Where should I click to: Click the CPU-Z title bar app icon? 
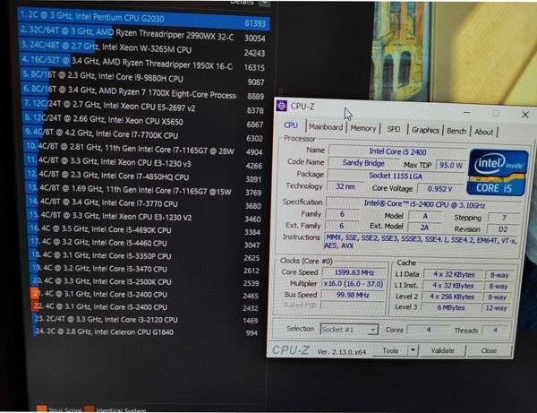point(282,106)
